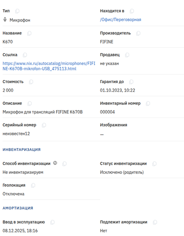Copy the Статус инвентаризации value

(x=154, y=164)
